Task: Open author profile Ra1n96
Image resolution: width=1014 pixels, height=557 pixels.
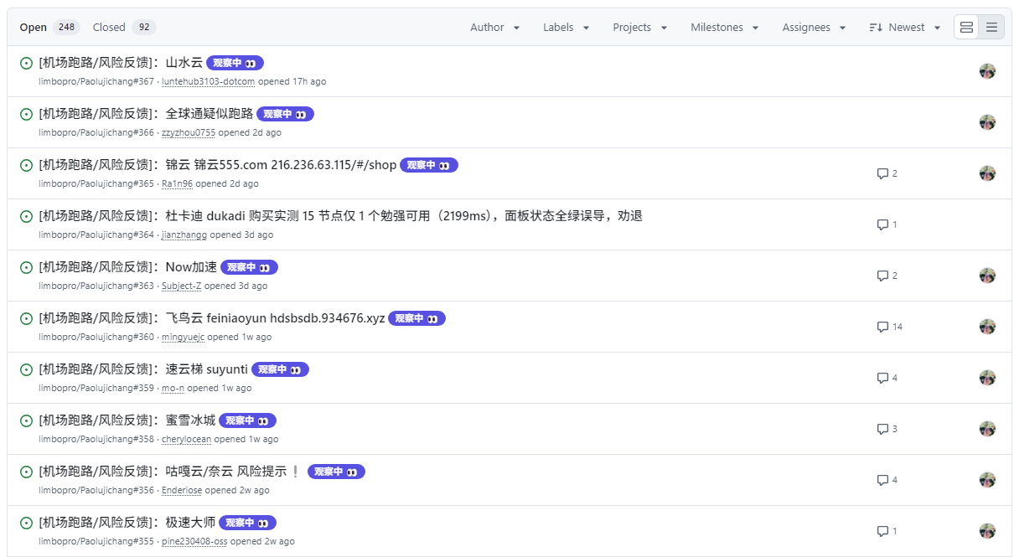Action: click(x=177, y=183)
